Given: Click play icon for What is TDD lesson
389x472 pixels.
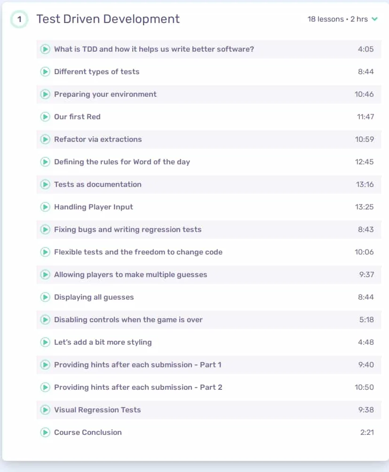Looking at the screenshot, I should (45, 49).
